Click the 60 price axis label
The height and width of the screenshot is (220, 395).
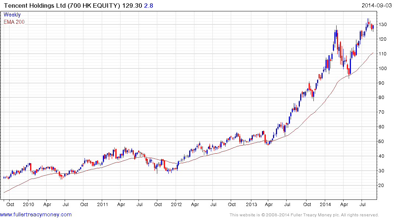coord(381,127)
